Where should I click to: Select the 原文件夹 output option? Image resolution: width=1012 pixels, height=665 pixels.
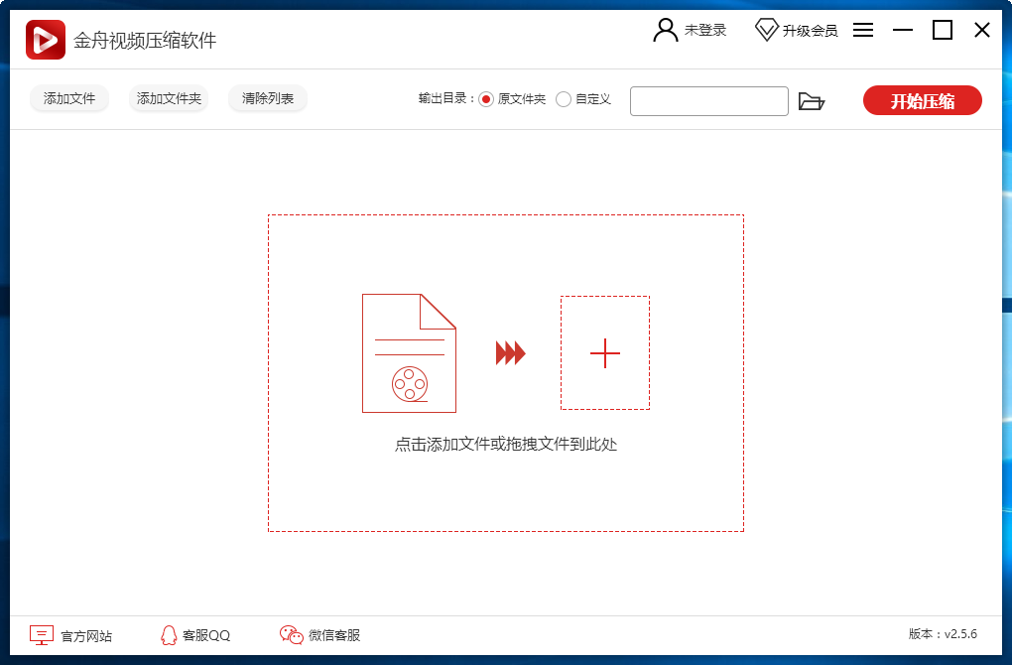485,99
